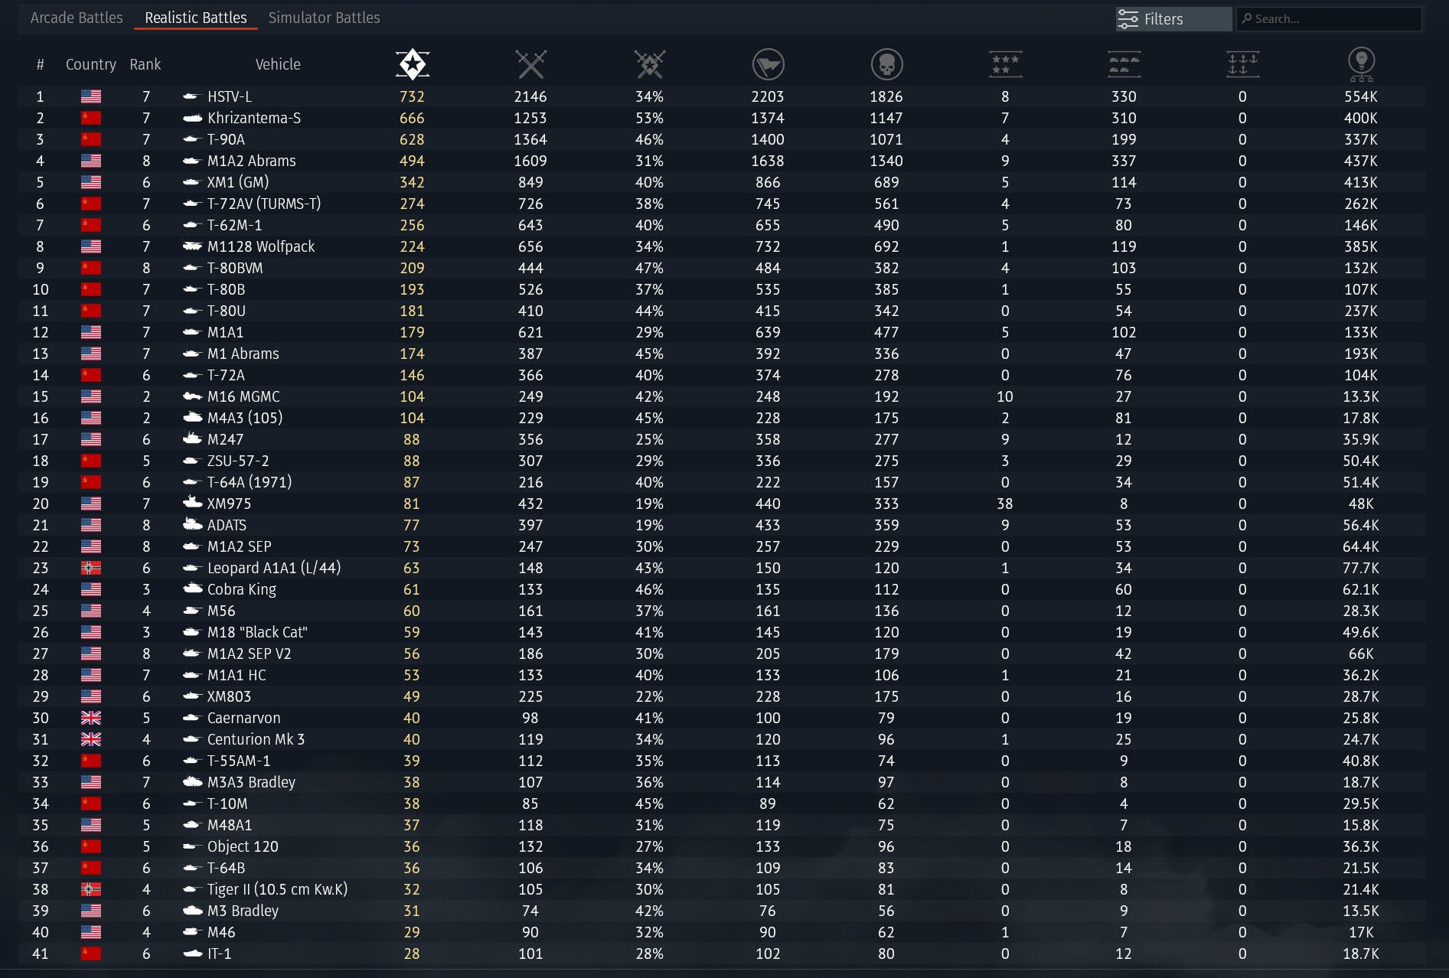Viewport: 1449px width, 978px height.
Task: Sort by crossed swords column icon
Action: pos(530,64)
